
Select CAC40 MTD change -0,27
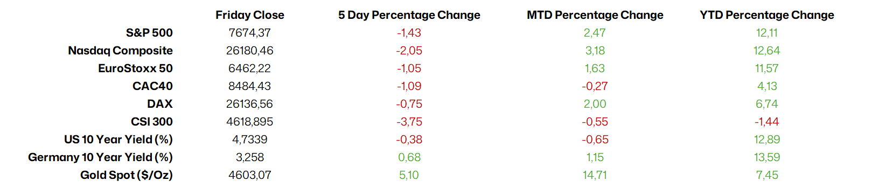pyautogui.click(x=595, y=86)
